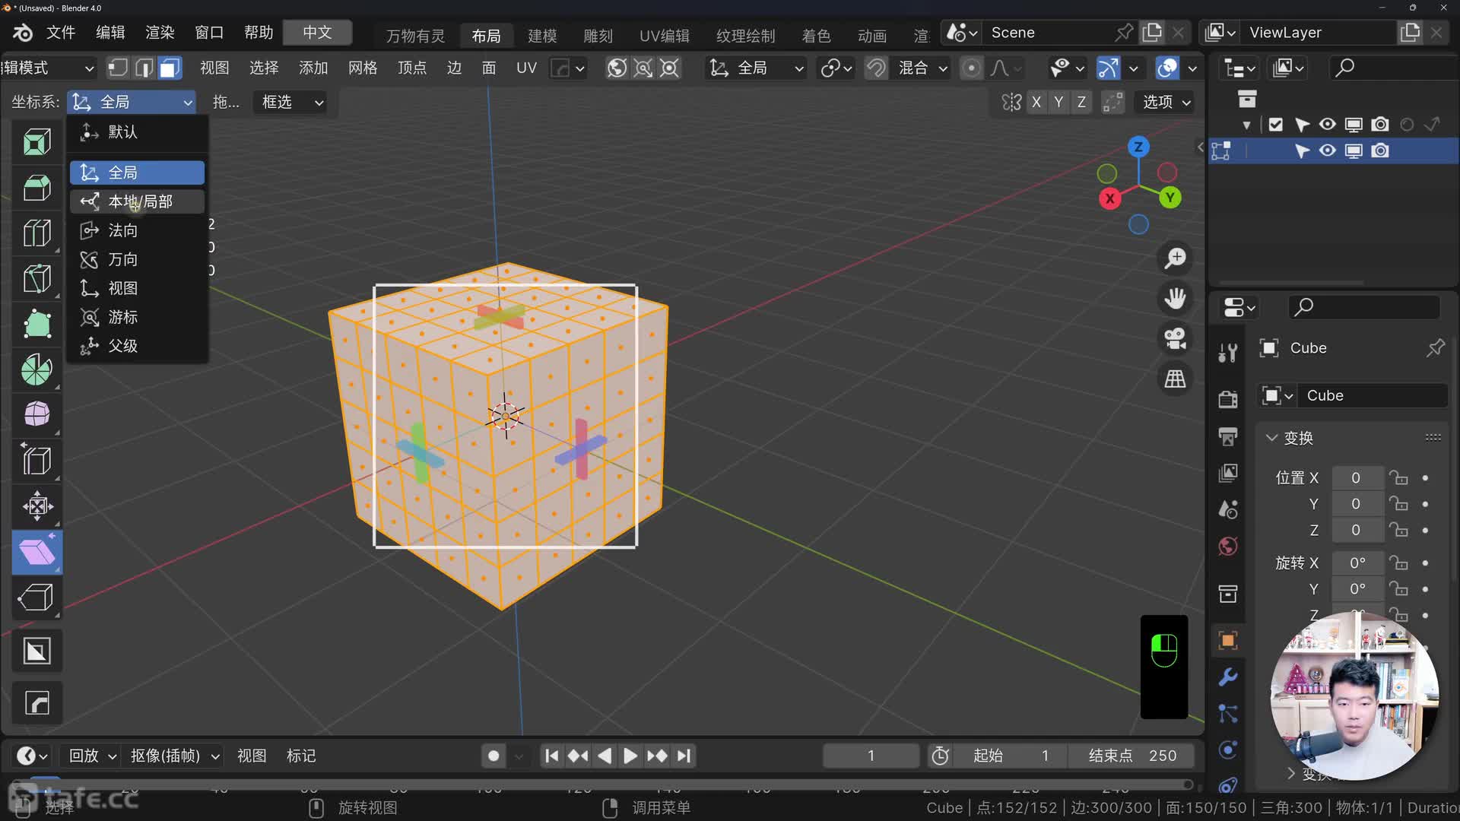
Task: Switch to face select mode
Action: point(169,68)
